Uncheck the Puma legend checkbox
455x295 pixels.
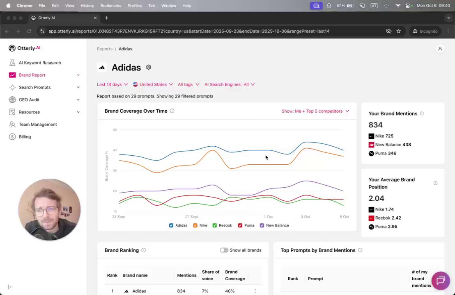point(240,225)
